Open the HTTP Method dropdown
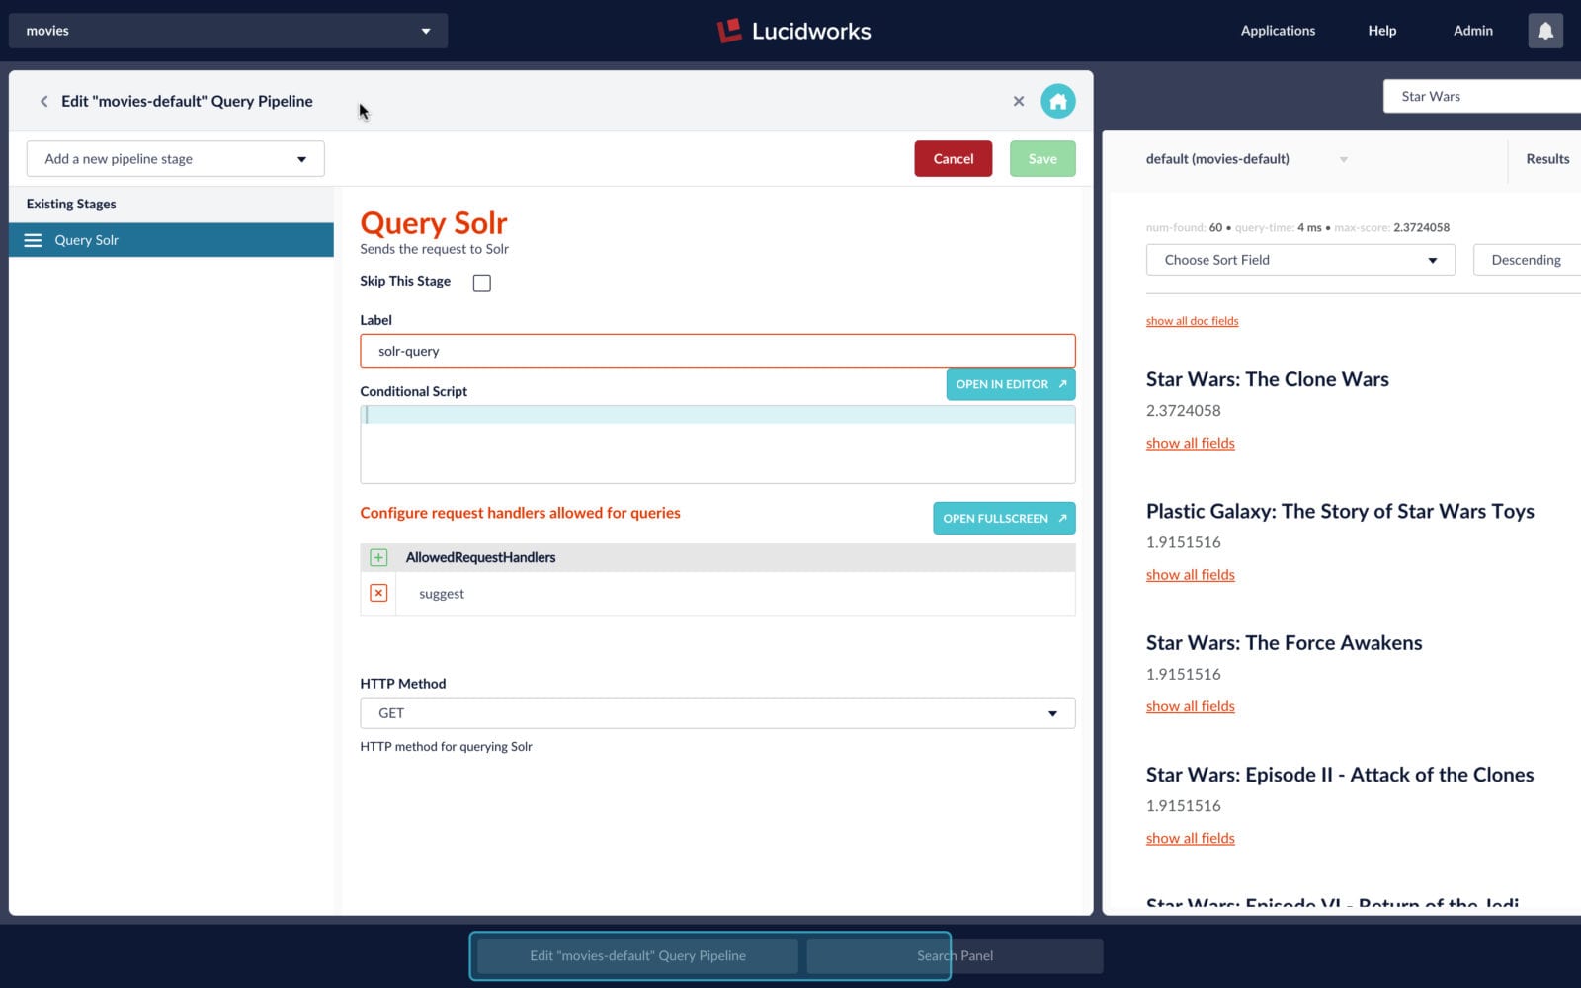This screenshot has width=1581, height=988. point(717,713)
